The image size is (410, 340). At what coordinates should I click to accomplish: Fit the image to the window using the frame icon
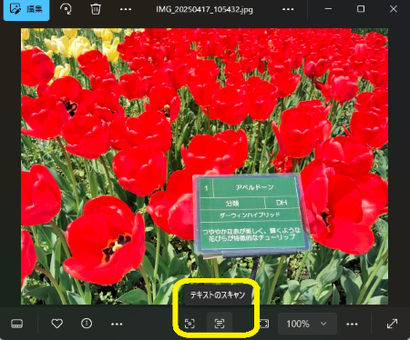pos(264,324)
